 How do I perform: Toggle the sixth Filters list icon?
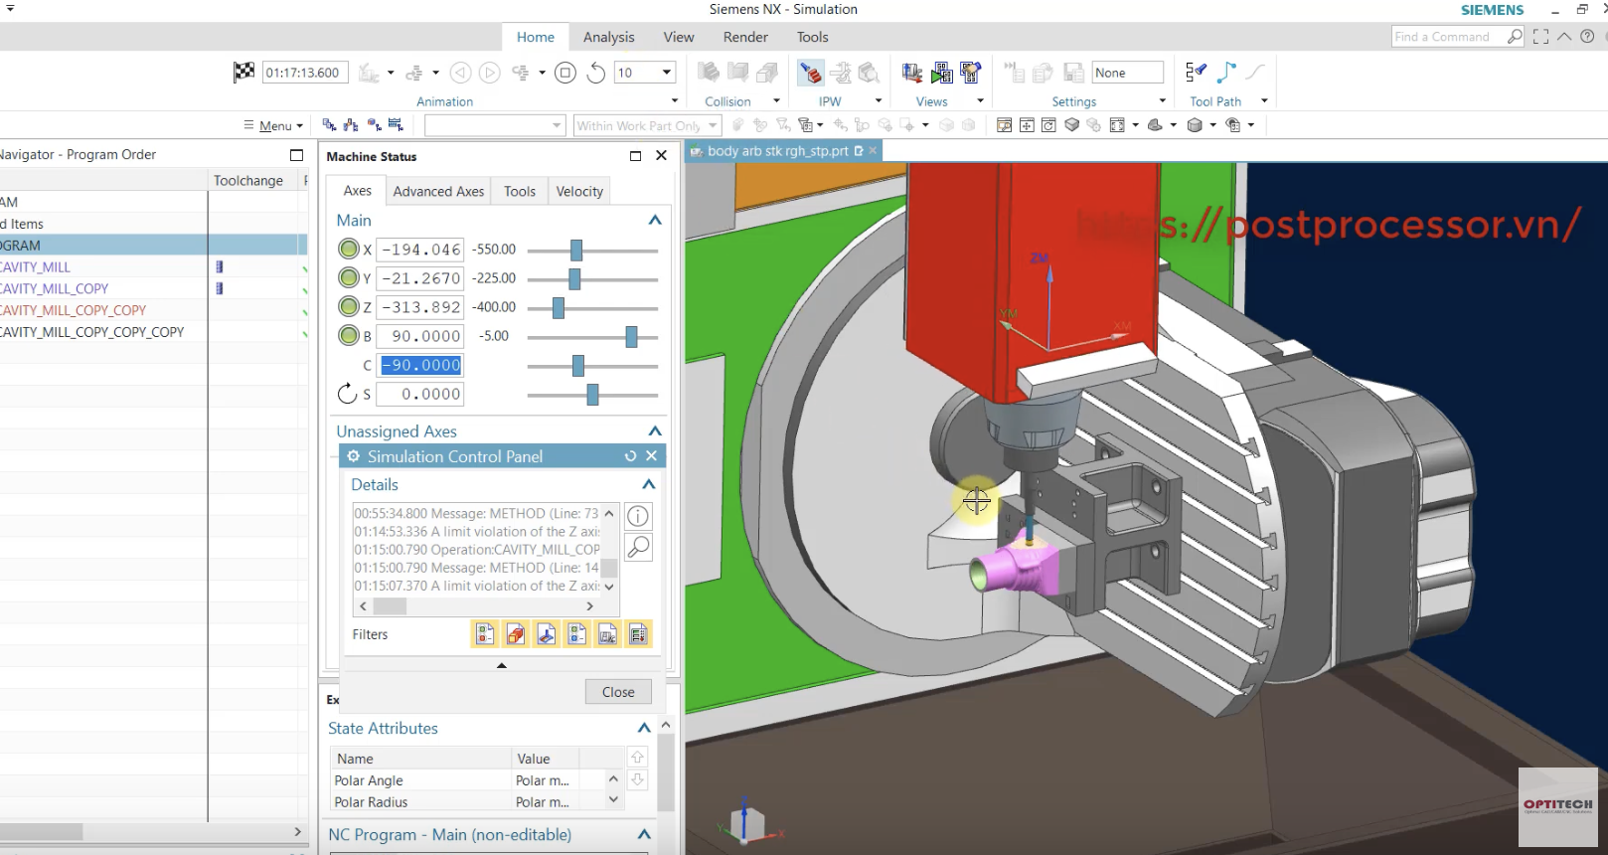pos(638,634)
